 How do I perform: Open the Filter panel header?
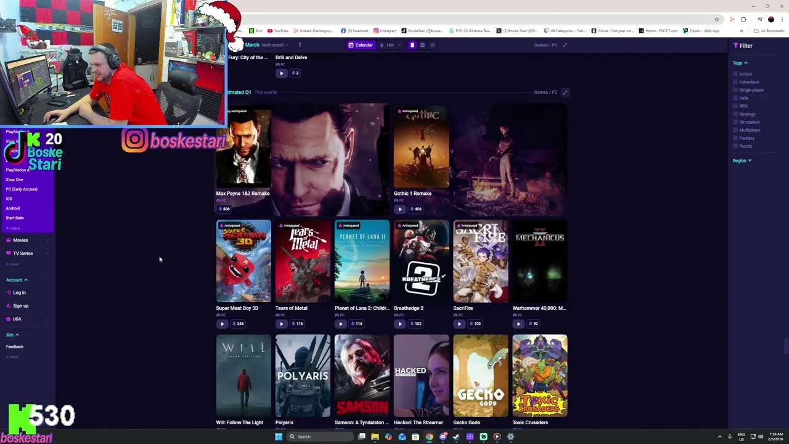(x=743, y=46)
